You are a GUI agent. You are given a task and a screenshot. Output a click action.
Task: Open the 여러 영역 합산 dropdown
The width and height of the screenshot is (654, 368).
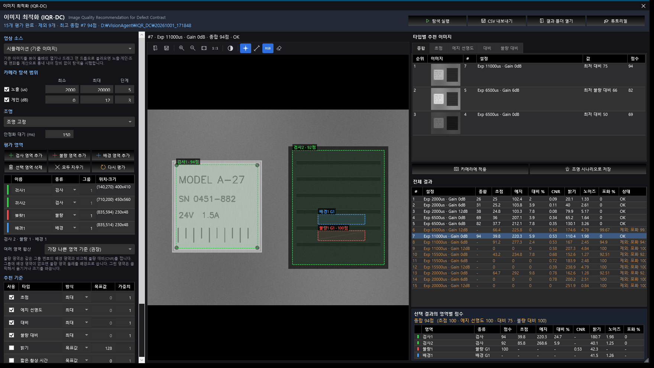tap(90, 249)
